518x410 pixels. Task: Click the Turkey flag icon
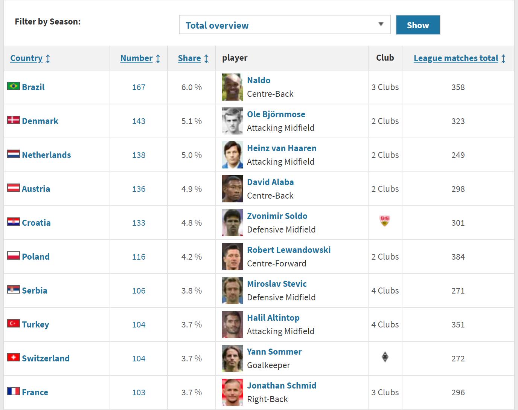point(14,323)
